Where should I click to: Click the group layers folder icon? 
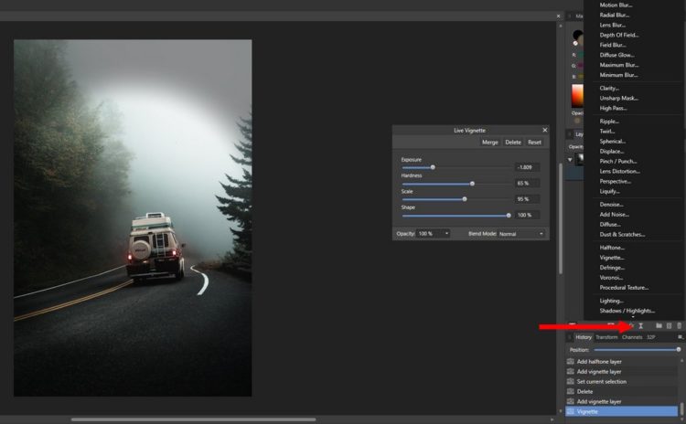[x=659, y=325]
